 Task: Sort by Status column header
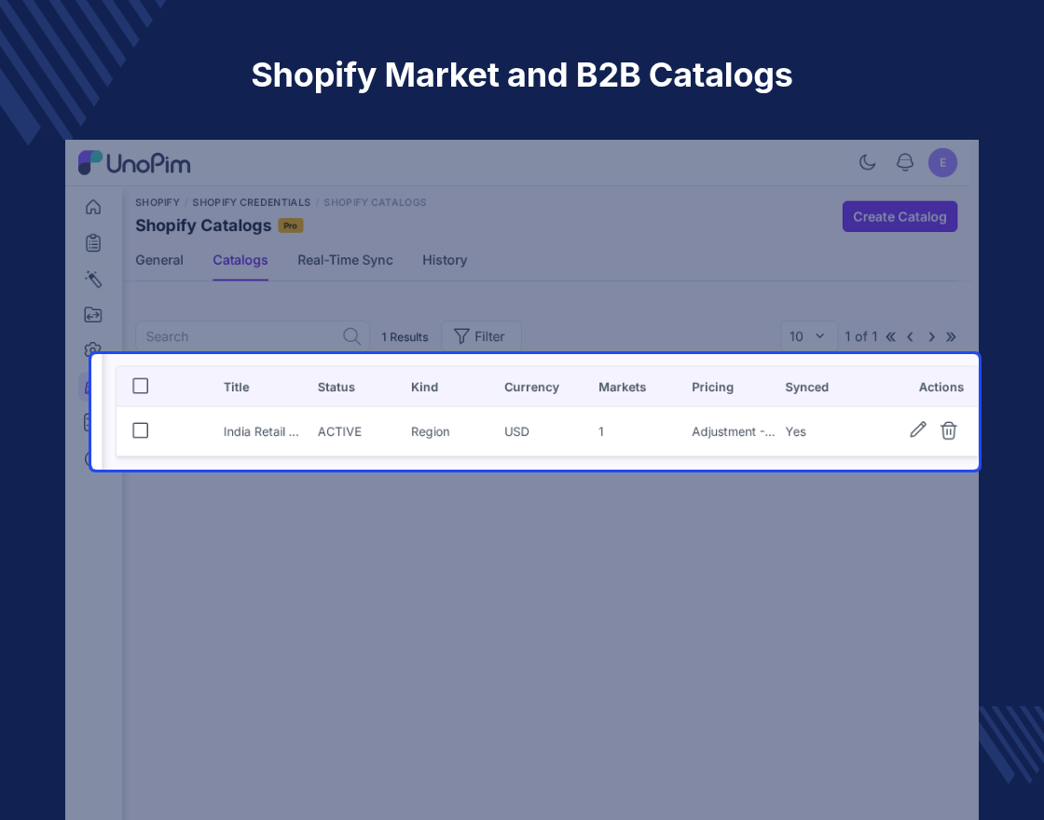click(x=337, y=388)
